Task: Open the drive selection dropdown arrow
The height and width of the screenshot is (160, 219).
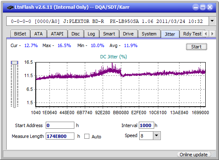Action: 212,21
